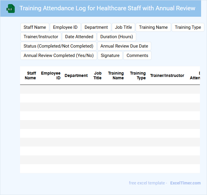Click the Training Name column header
207x195 pixels.
116,75
